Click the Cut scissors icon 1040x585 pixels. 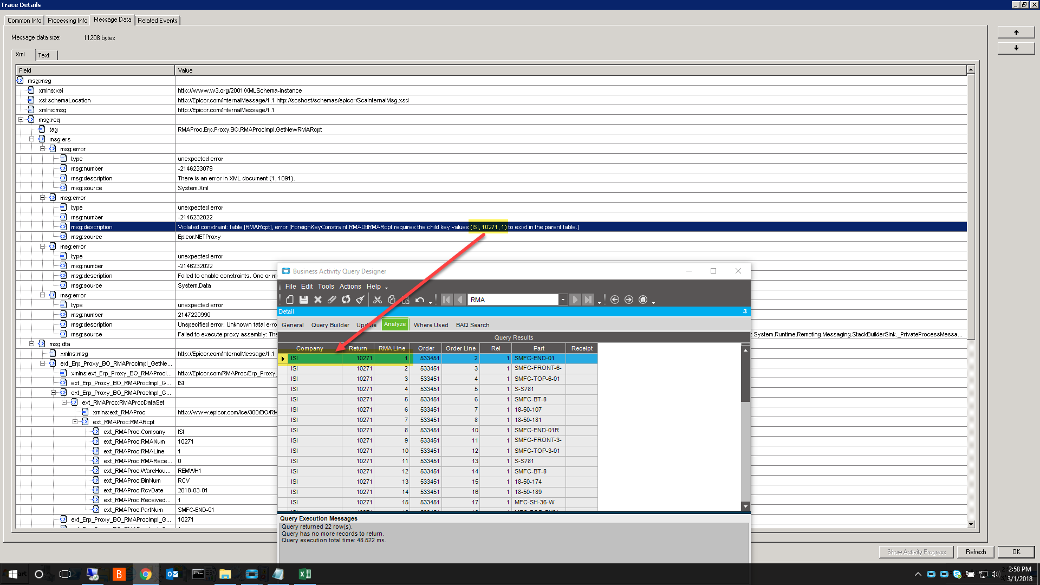click(x=378, y=300)
